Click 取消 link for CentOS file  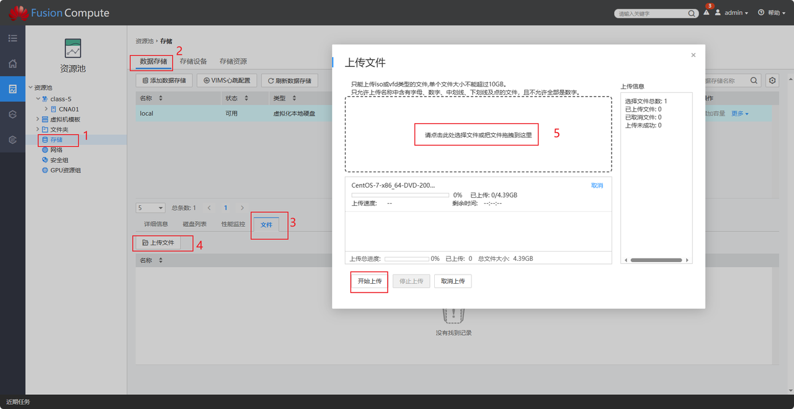click(x=597, y=185)
